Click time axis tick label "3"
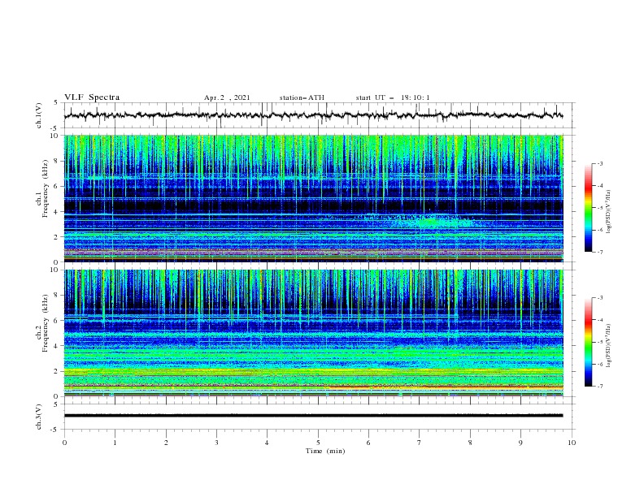This screenshot has height=497, width=644. click(216, 443)
